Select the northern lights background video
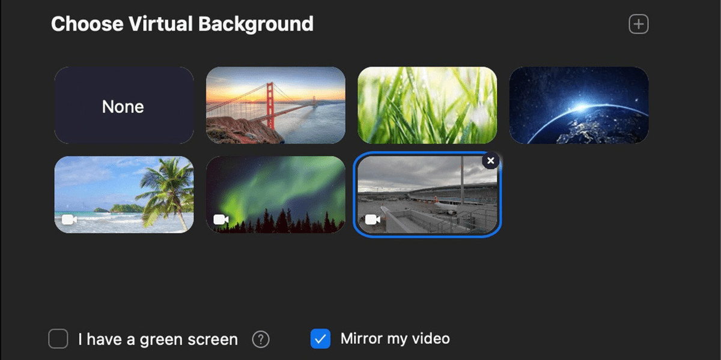721x360 pixels. pyautogui.click(x=275, y=196)
